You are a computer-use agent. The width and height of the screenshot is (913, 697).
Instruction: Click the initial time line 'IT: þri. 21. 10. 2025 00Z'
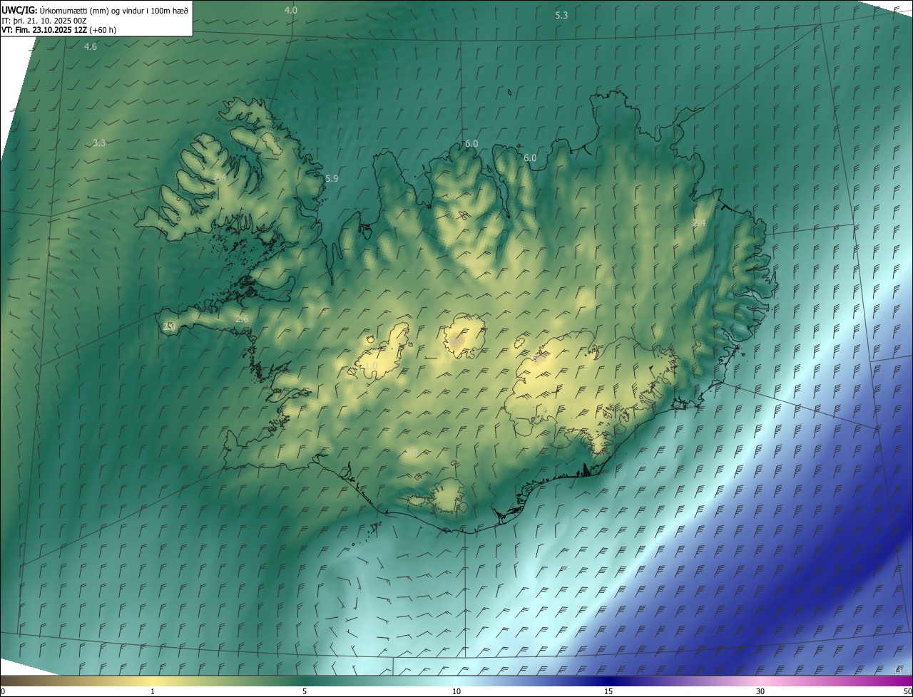click(44, 20)
